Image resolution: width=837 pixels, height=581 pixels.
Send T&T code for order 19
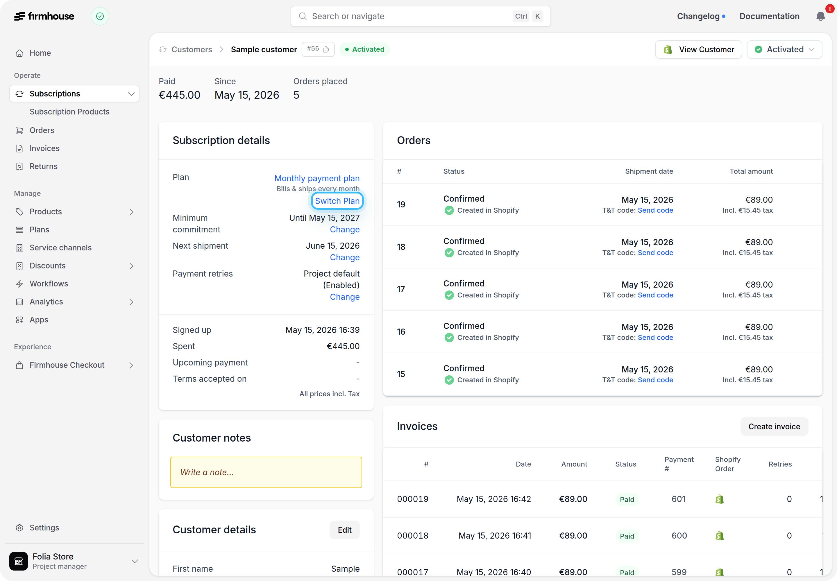pyautogui.click(x=655, y=210)
